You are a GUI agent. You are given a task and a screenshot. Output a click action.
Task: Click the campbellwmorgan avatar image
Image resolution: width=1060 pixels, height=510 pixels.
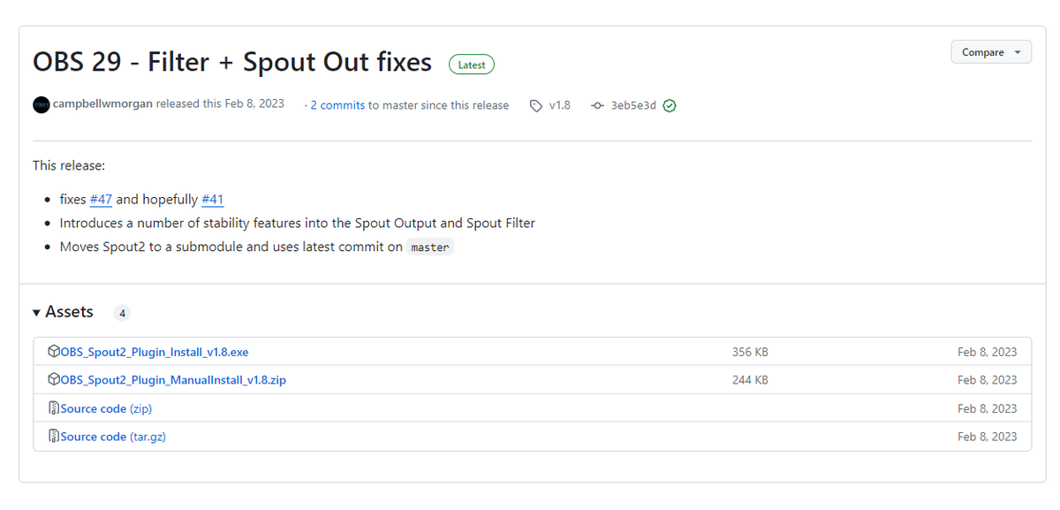[42, 105]
